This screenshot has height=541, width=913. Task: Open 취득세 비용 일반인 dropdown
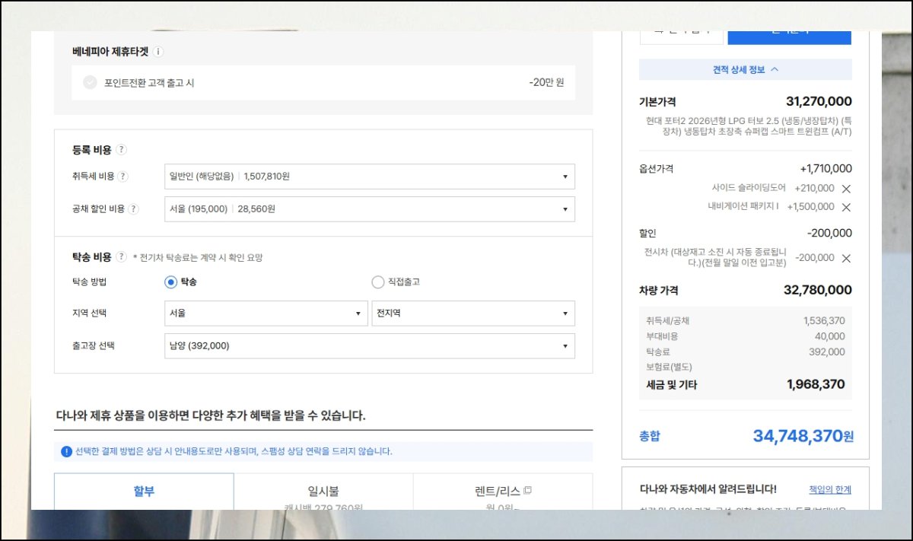point(370,177)
